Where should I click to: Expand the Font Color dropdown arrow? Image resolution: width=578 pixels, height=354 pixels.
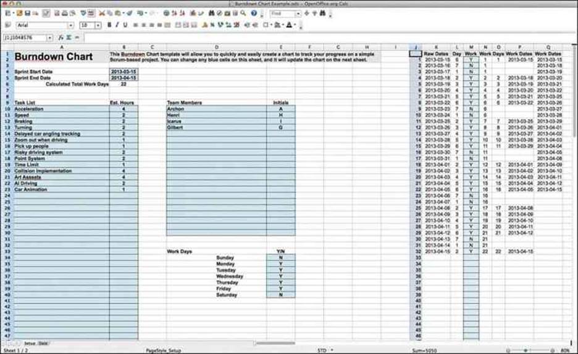coord(295,25)
